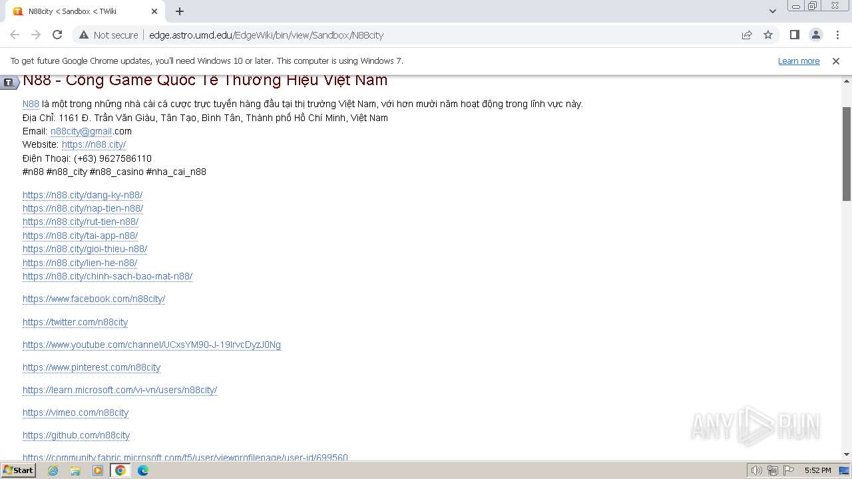Click the address line Địa Chỉ
Image resolution: width=852 pixels, height=479 pixels.
tap(205, 118)
